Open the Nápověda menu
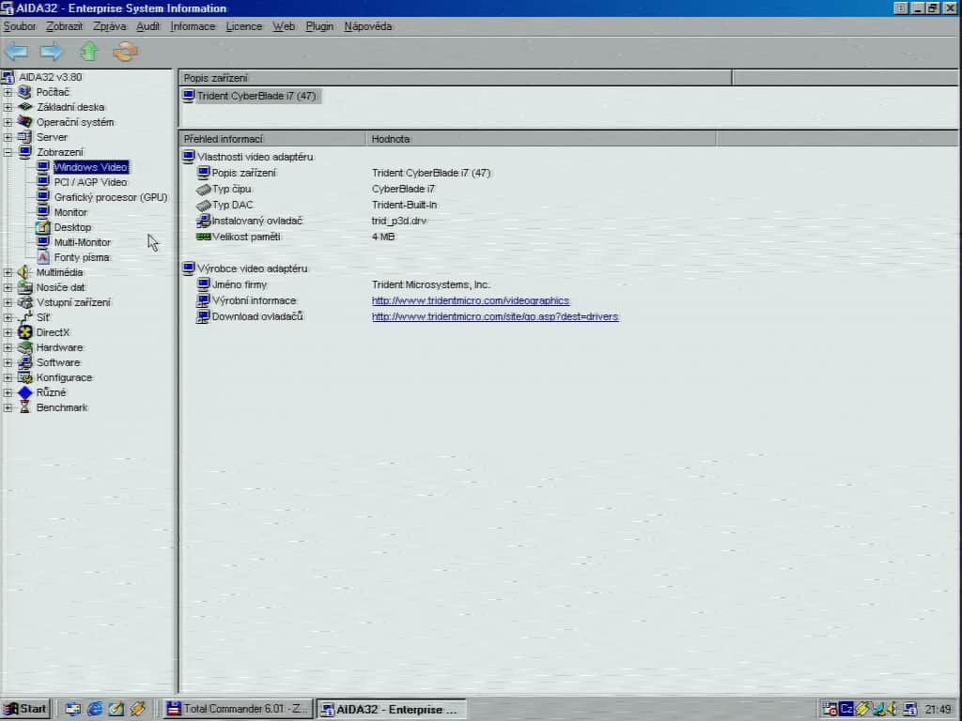Screen dimensions: 962x721 [x=367, y=26]
